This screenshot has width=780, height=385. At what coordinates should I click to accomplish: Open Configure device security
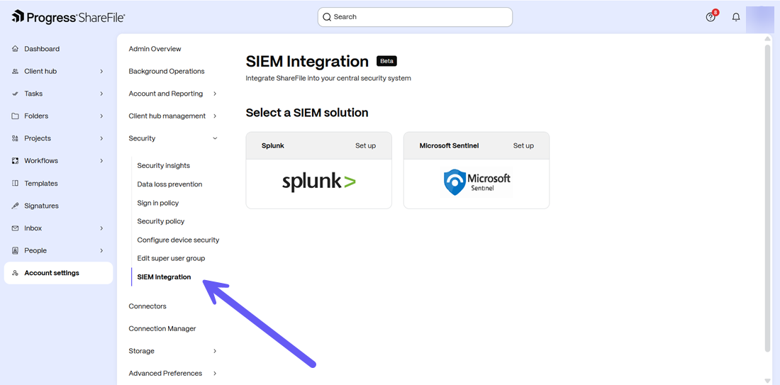(178, 240)
